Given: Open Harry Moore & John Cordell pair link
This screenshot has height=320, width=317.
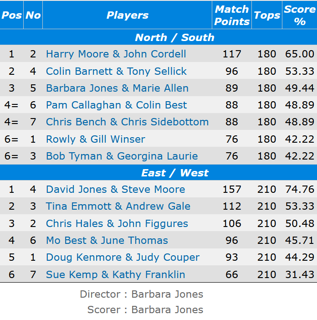Looking at the screenshot, I should click(x=116, y=54).
